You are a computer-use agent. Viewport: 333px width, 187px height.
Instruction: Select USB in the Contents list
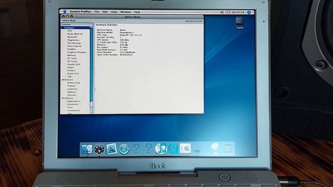pos(69,76)
